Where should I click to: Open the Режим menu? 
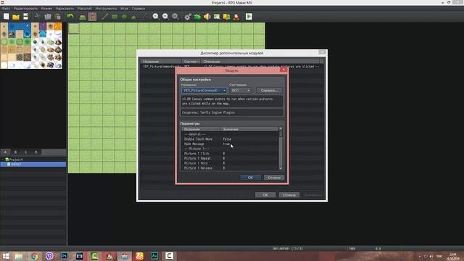point(46,9)
